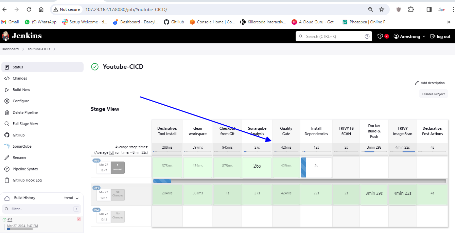Click build #14 pipeline progress bar
The width and height of the screenshot is (455, 233).
299,181
